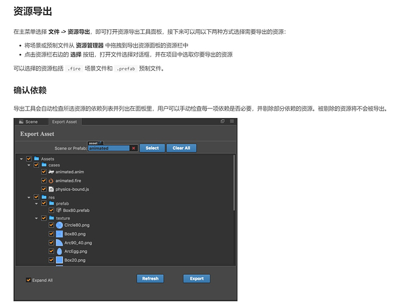
Task: Click the .fire inline code text
Action: pyautogui.click(x=74, y=69)
